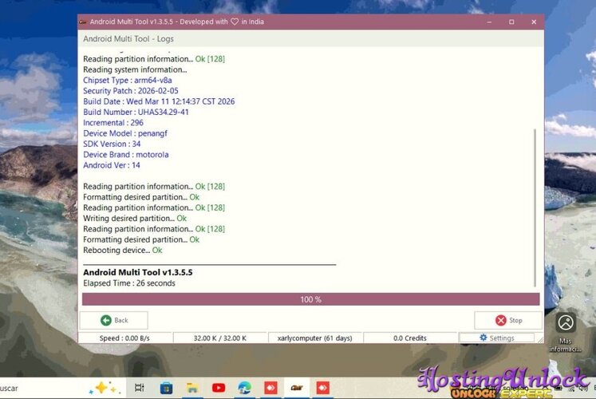
Task: Click the Android Ver : 14 line
Action: click(x=112, y=165)
